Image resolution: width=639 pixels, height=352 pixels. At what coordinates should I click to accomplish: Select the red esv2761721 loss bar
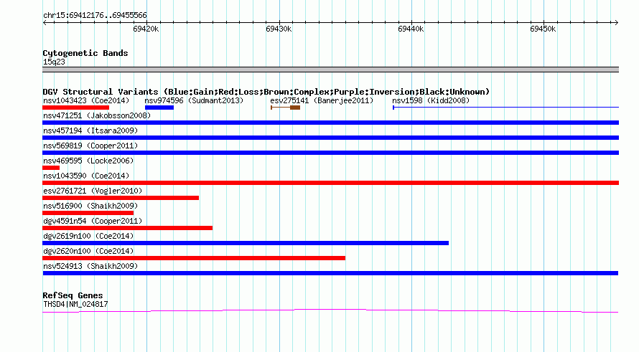(121, 198)
